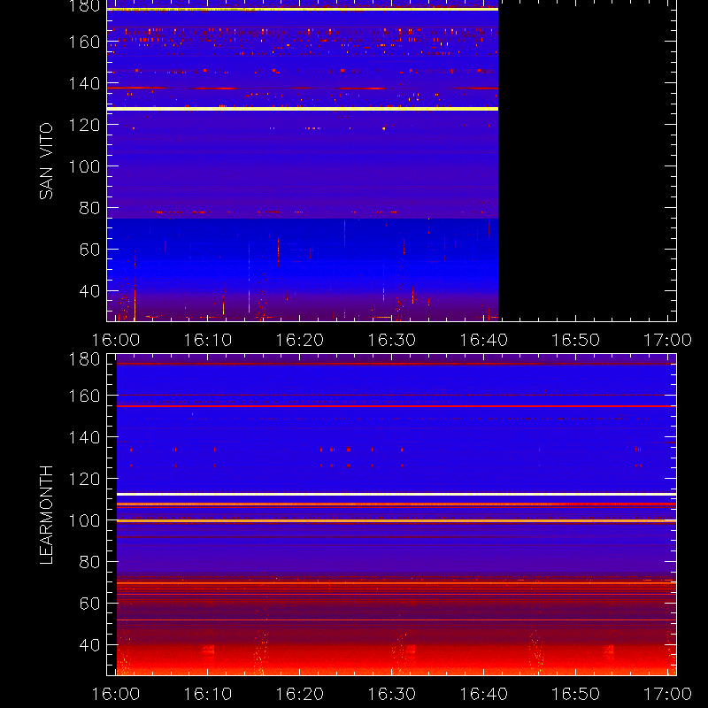Click the 160 frequency label on San Vito axis
Viewport: 708px width, 708px height.
point(84,42)
